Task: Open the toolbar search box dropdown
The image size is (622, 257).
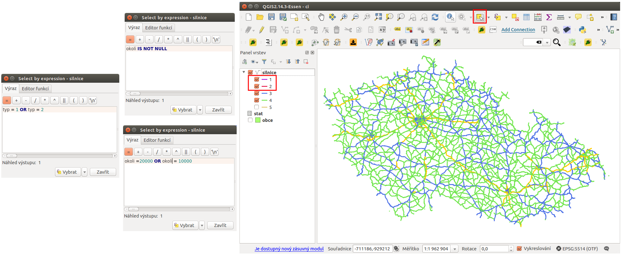Action: tap(547, 43)
